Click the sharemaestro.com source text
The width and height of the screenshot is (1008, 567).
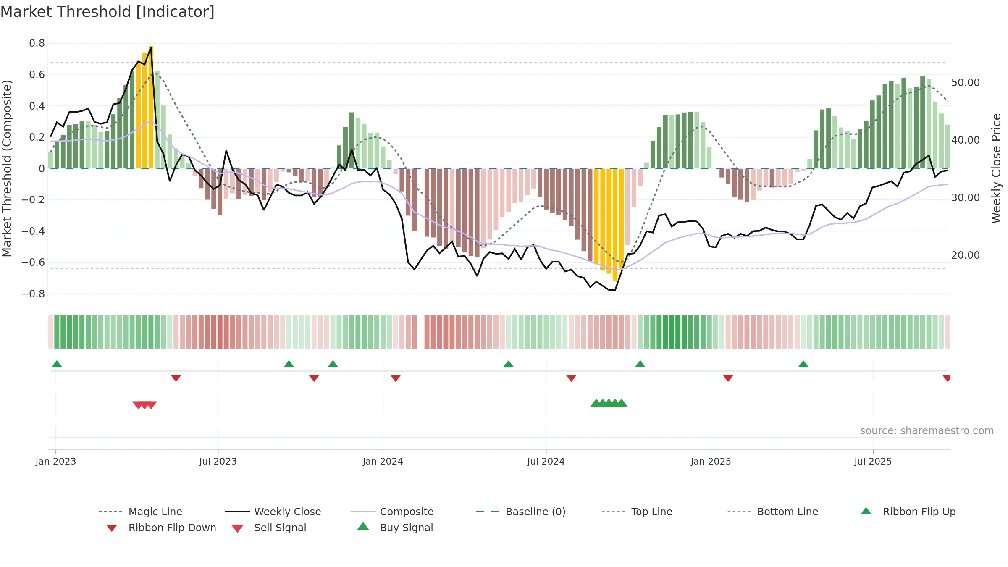[x=927, y=431]
